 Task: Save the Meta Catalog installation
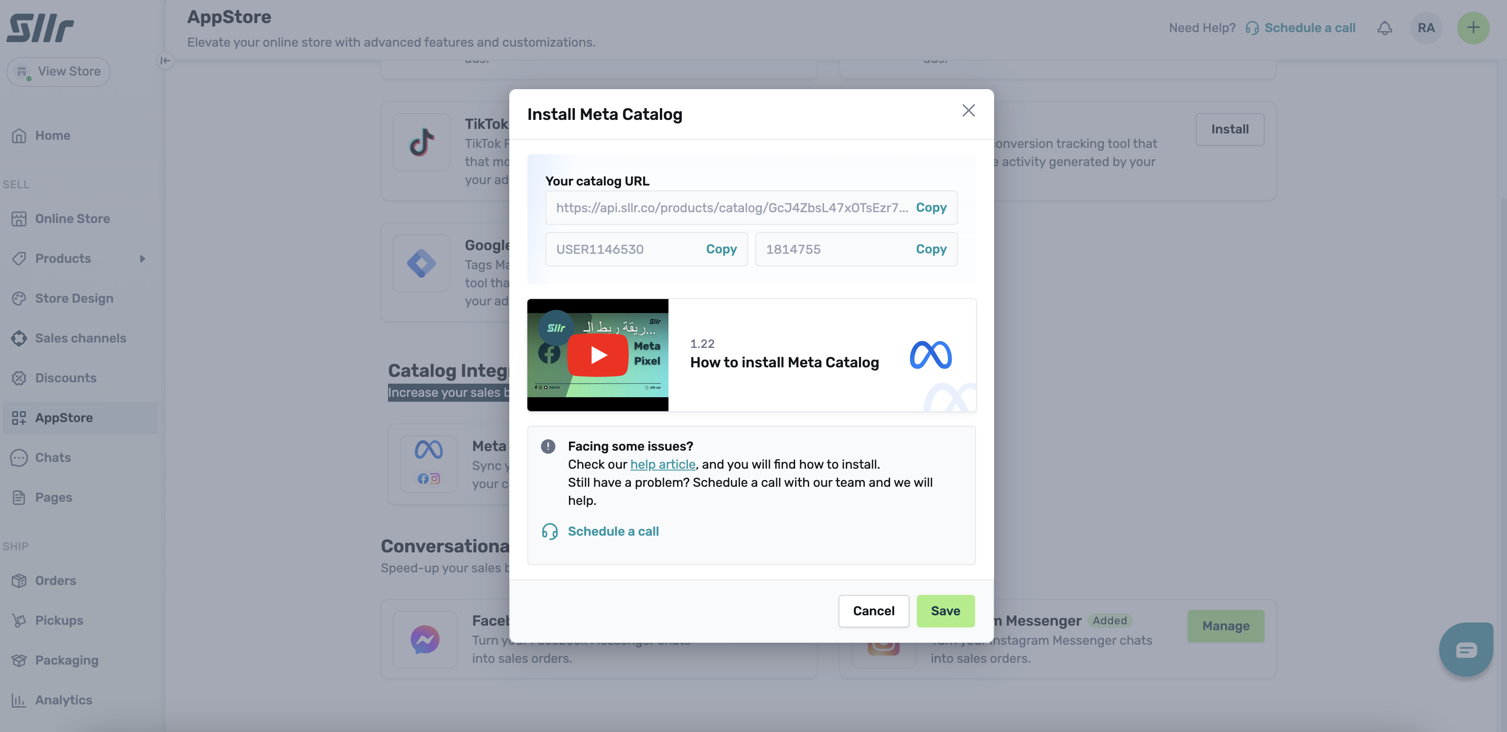(x=945, y=611)
